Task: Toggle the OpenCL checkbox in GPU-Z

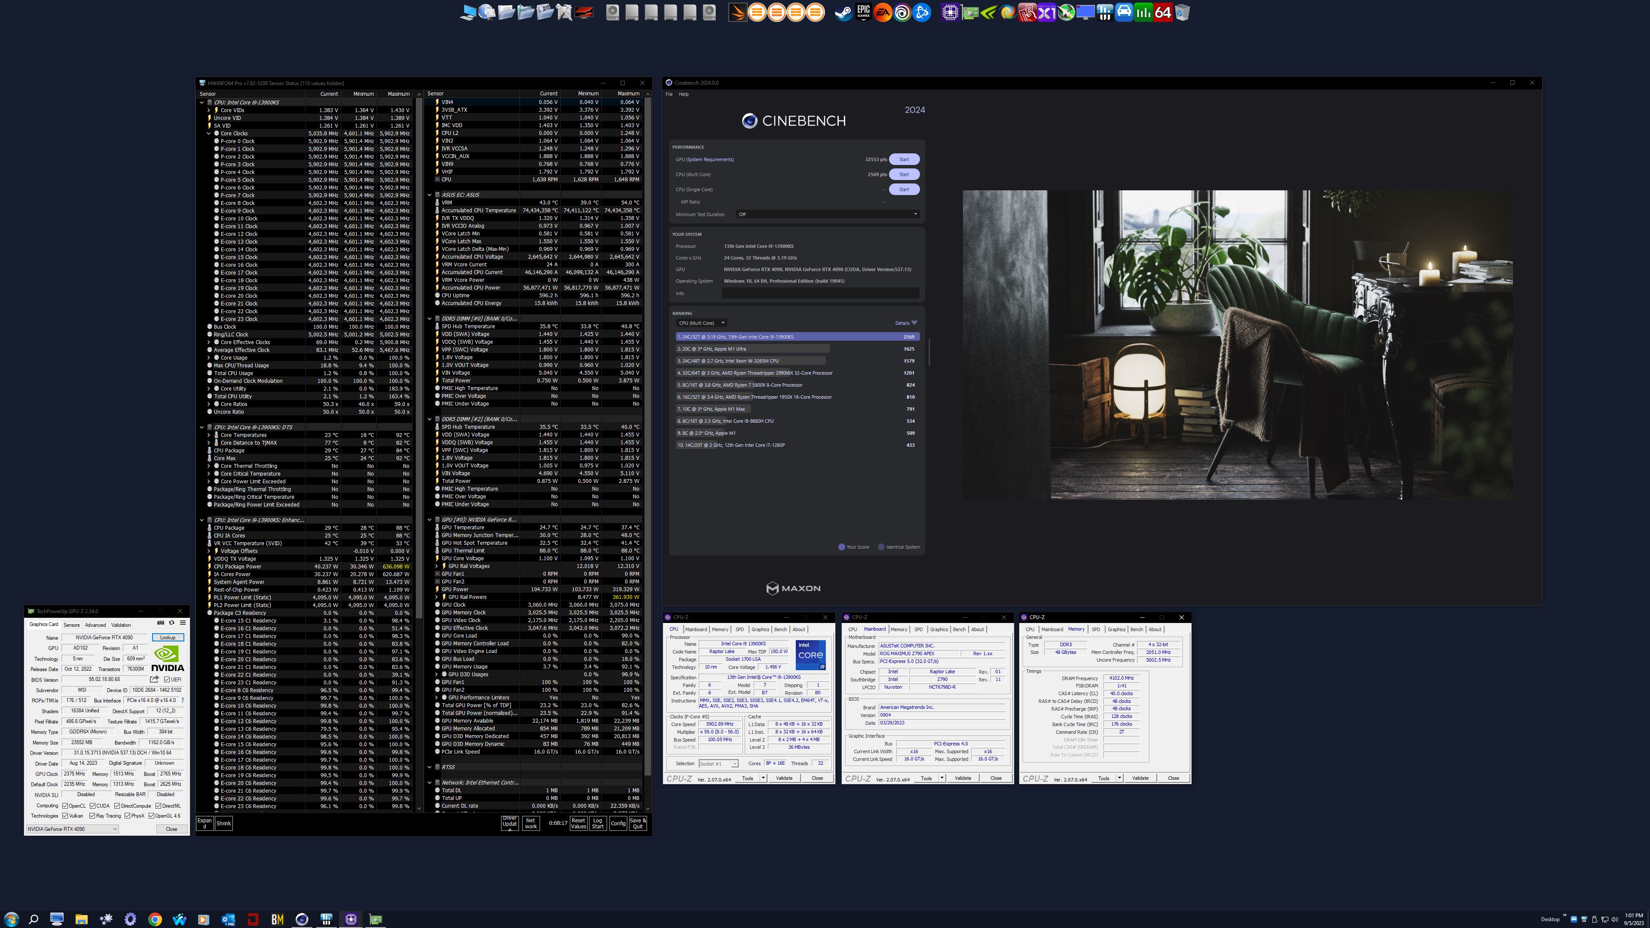Action: [65, 806]
